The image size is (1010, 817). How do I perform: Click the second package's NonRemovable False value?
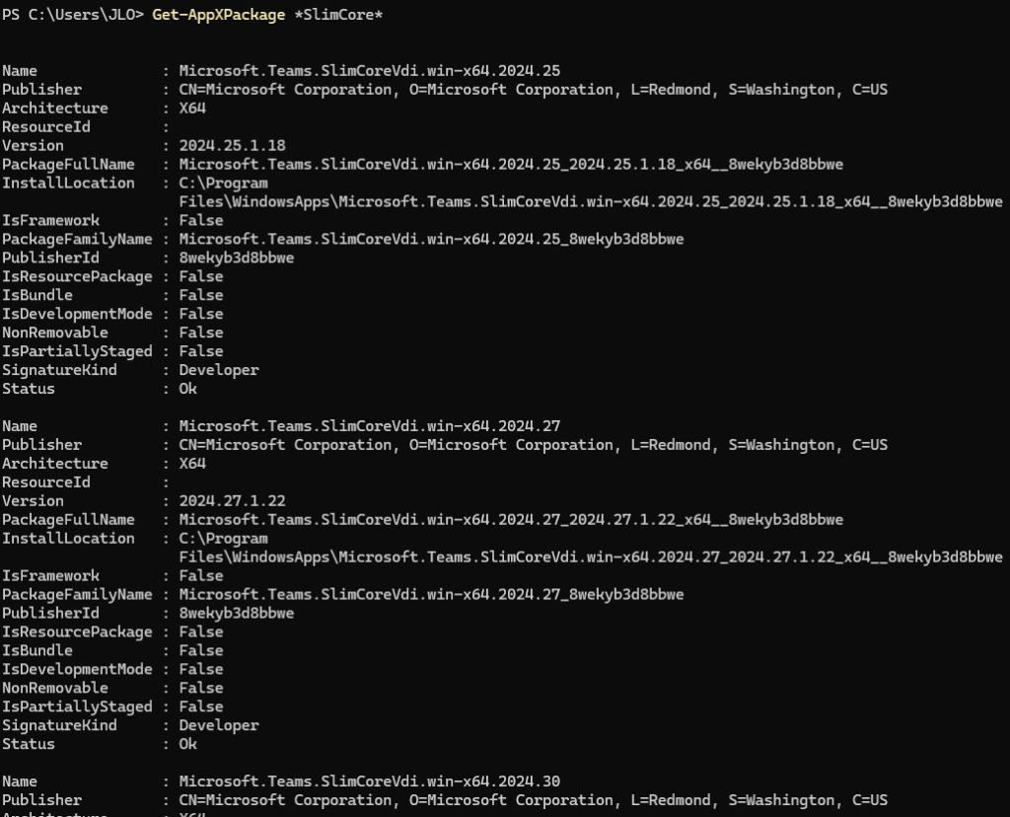tap(201, 688)
